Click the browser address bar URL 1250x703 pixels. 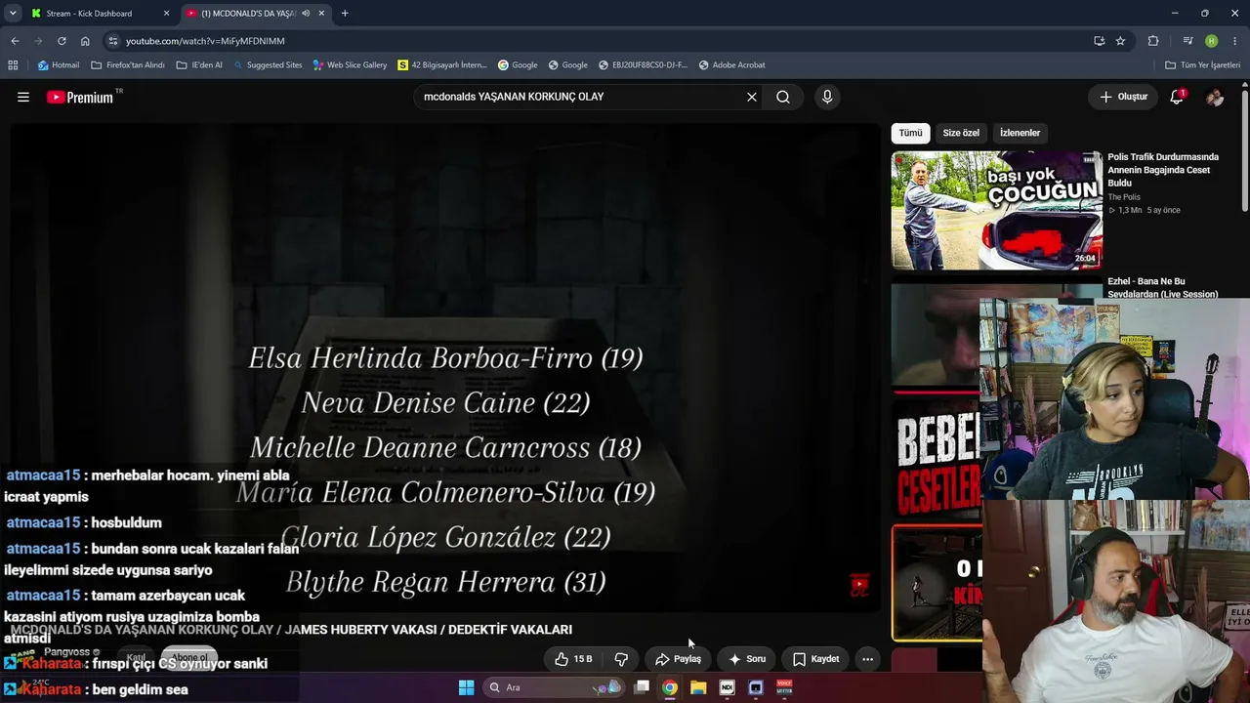click(x=205, y=41)
